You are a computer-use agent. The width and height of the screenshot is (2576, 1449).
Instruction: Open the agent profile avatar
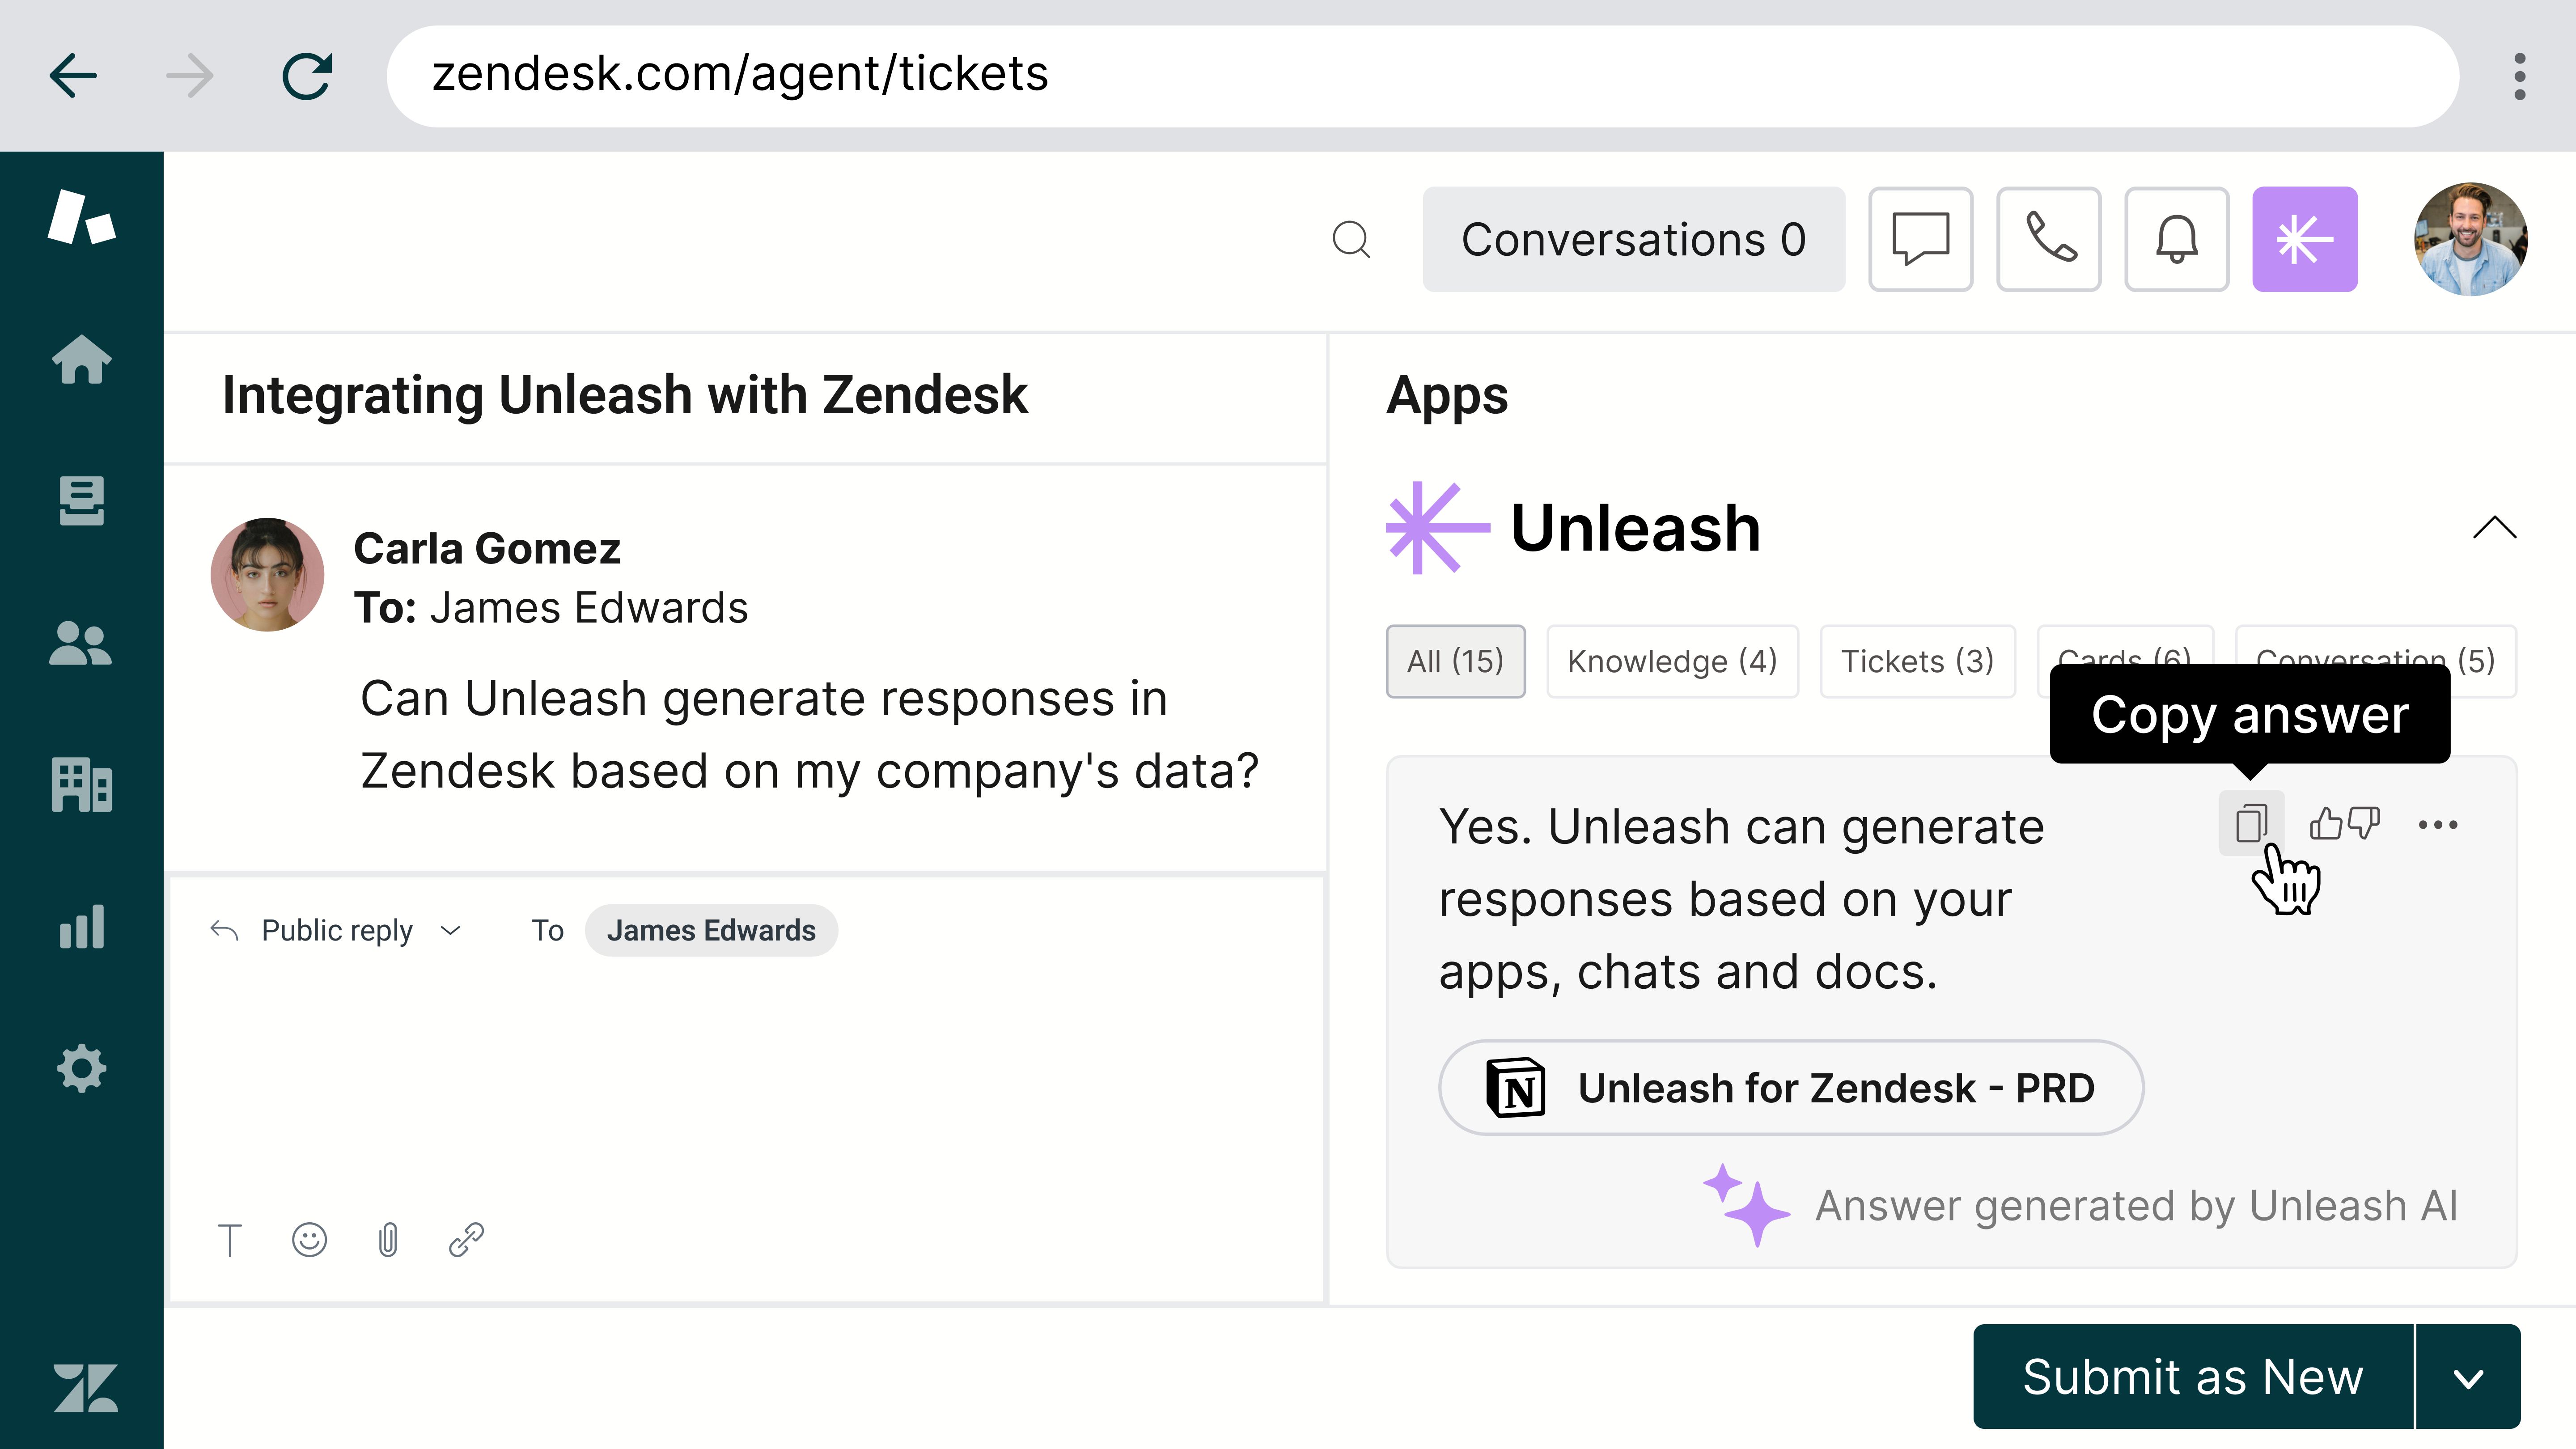point(2470,239)
